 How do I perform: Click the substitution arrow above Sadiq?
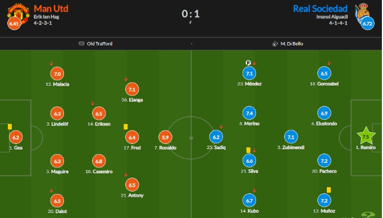pyautogui.click(x=221, y=127)
